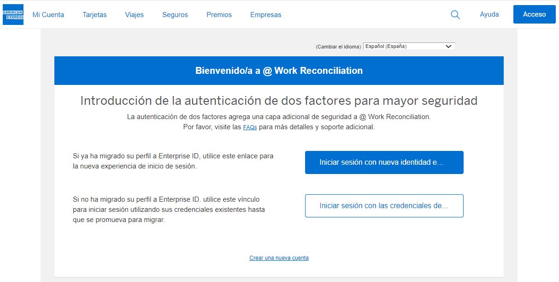Click the 'Si ya ha migrado' paragraph
This screenshot has width=559, height=282.
coord(173,161)
